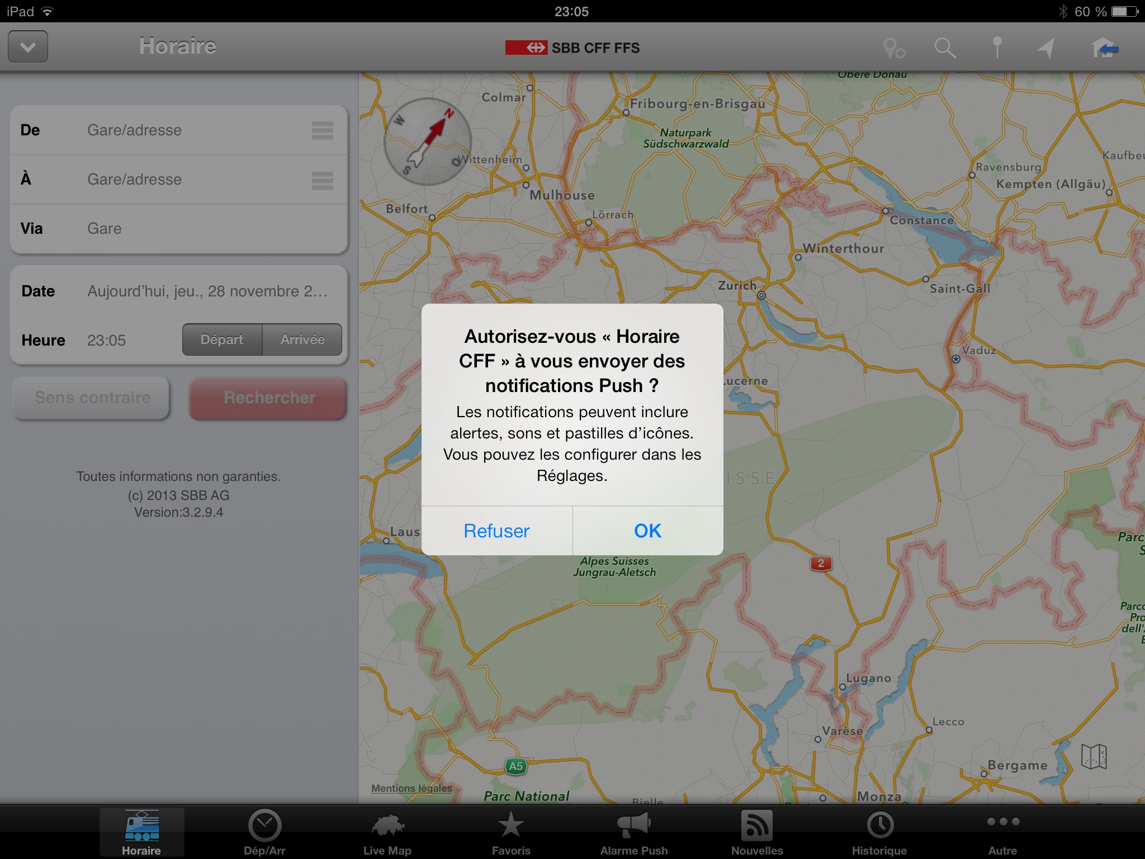
Task: Select the Arrivée segment
Action: (x=302, y=339)
